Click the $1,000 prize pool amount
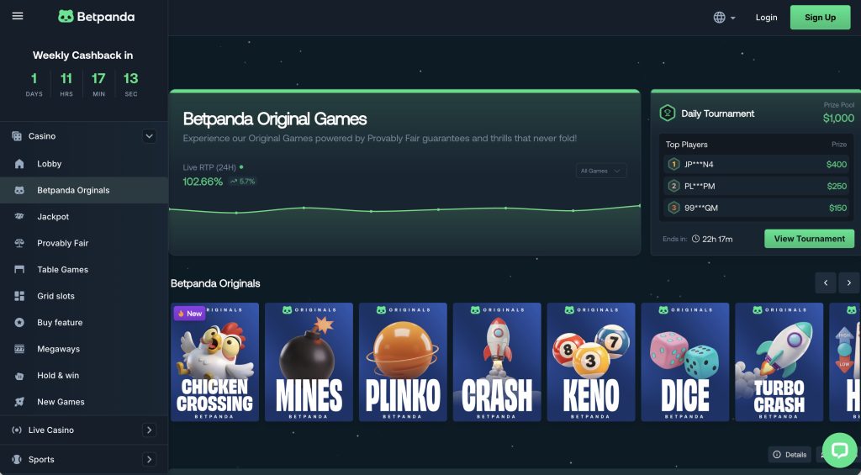 coord(838,118)
